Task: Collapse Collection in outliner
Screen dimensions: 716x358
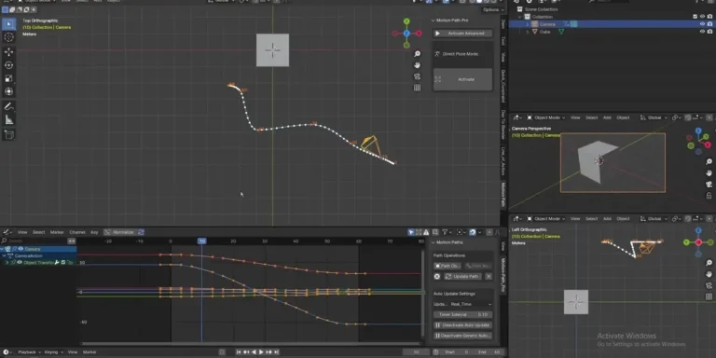Action: pyautogui.click(x=519, y=17)
